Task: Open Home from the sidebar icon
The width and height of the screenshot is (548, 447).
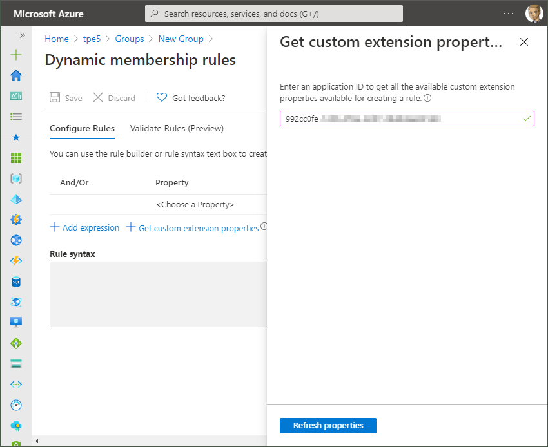Action: point(16,75)
